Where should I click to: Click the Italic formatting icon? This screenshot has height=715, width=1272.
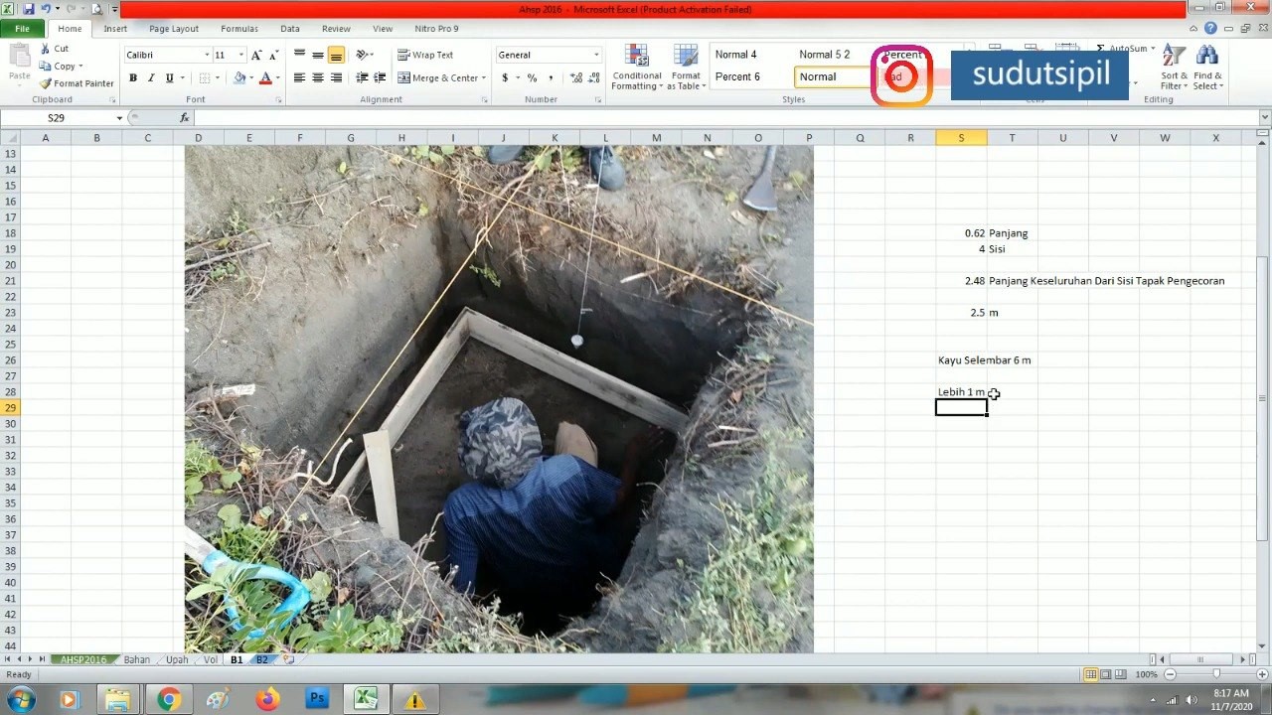(x=151, y=77)
